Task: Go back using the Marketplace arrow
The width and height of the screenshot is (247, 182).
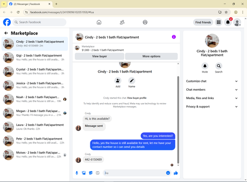Action: pos(6,33)
